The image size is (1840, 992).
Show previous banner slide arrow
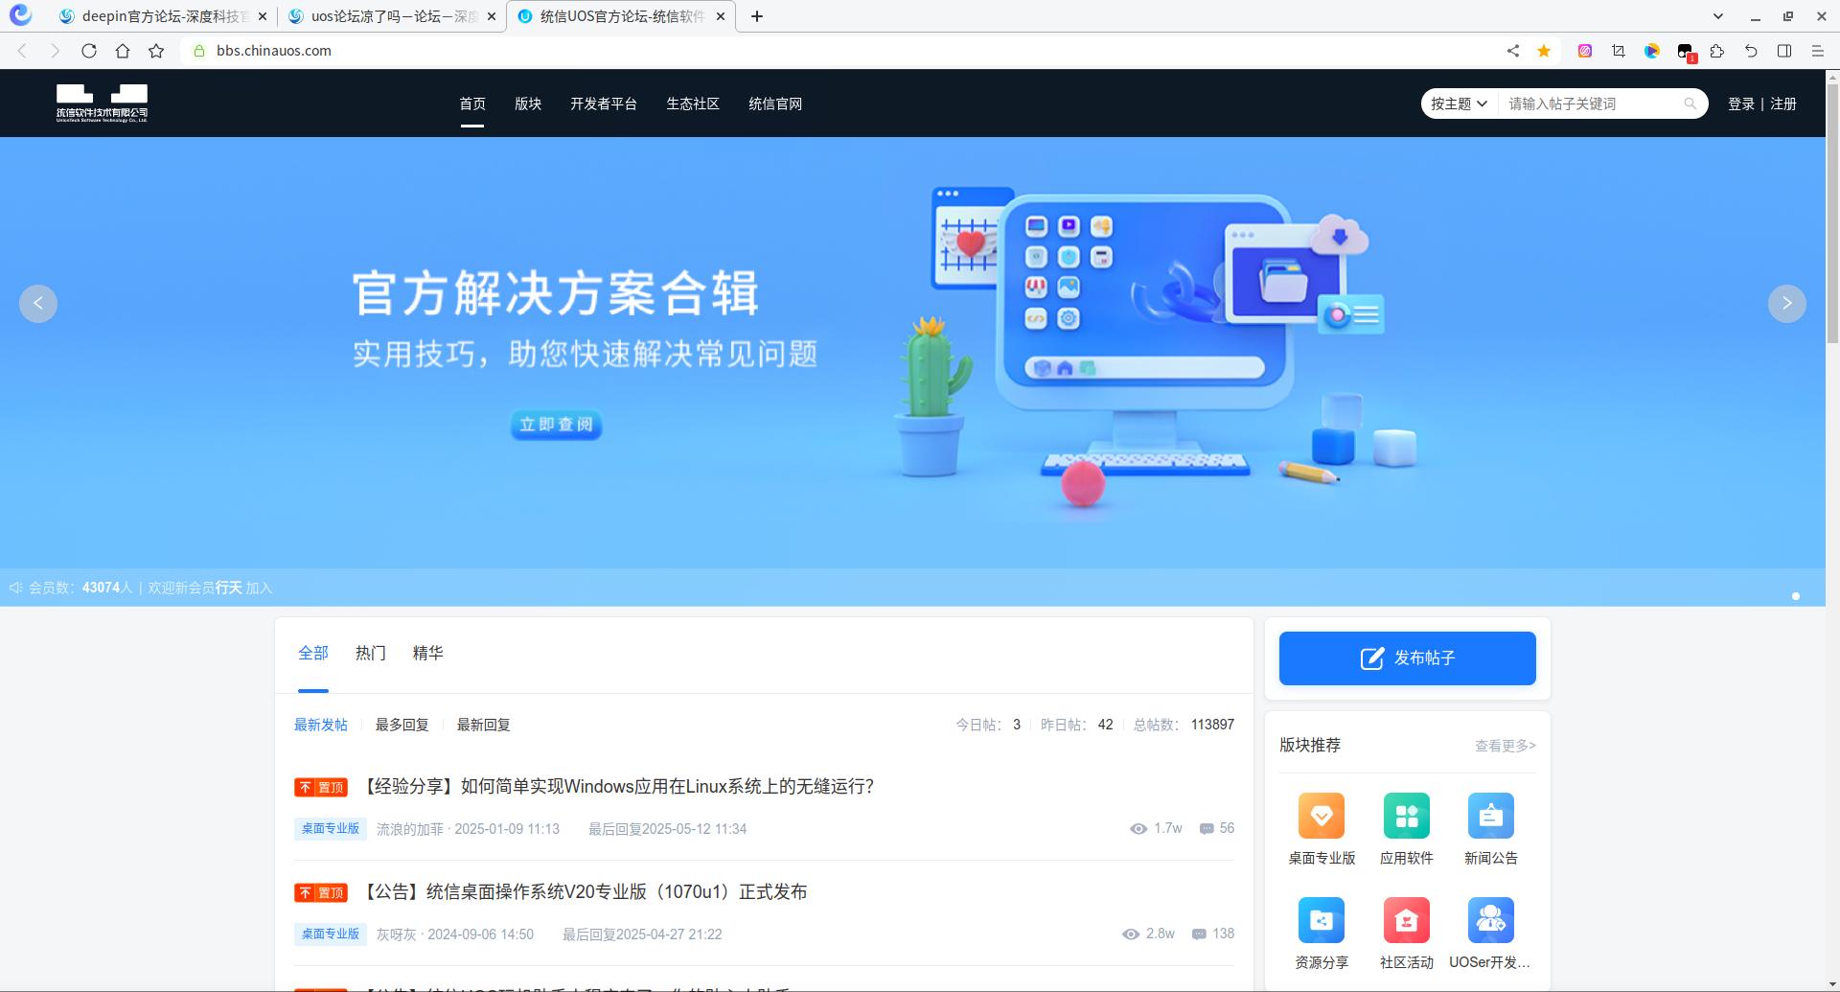[x=38, y=304]
